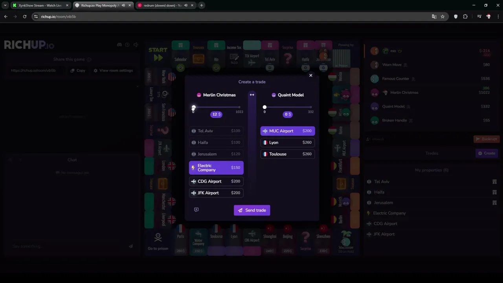Toggle JFK Airport in trade offer

pos(216,193)
